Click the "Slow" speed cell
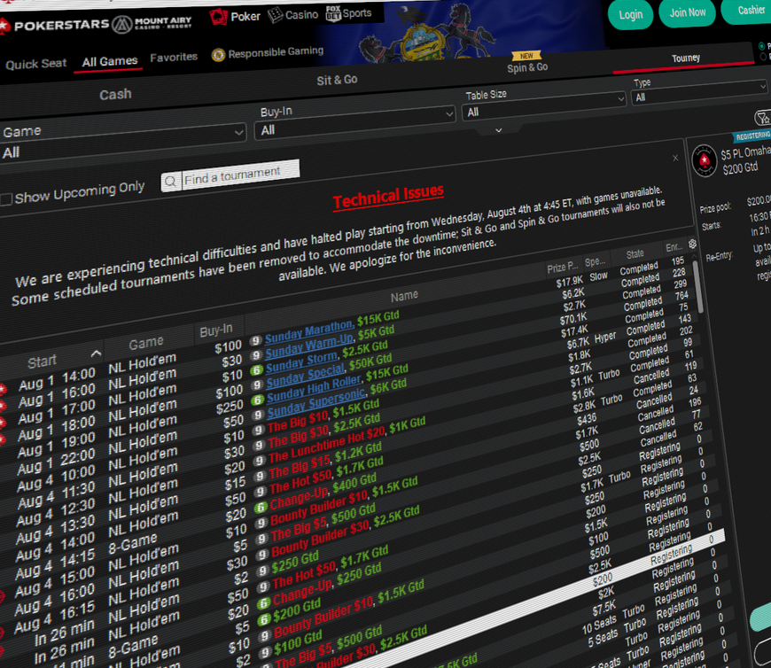This screenshot has height=668, width=771. (x=599, y=276)
